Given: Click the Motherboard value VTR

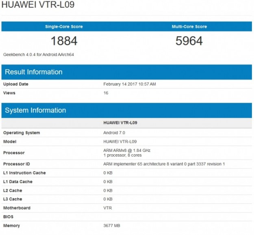Looking at the screenshot, I should [x=108, y=208].
